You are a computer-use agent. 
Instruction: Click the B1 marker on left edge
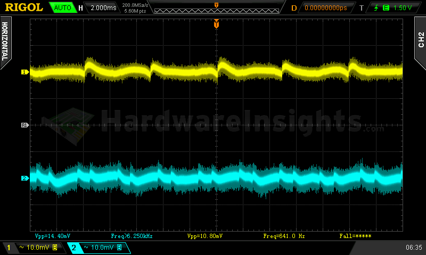click(x=24, y=125)
